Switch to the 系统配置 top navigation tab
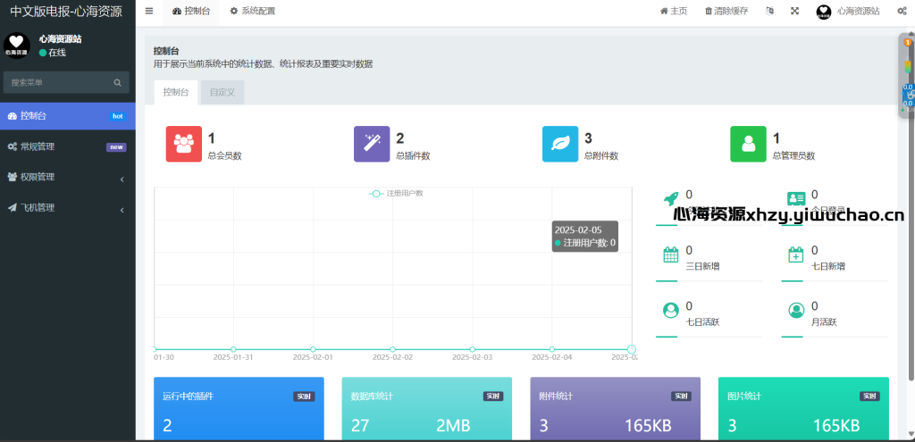The height and width of the screenshot is (442, 915). click(x=252, y=11)
